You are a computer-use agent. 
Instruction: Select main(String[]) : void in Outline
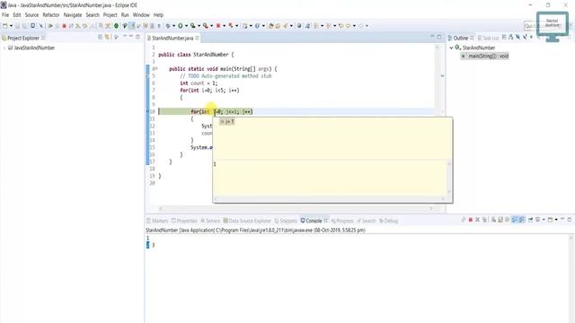pos(485,56)
